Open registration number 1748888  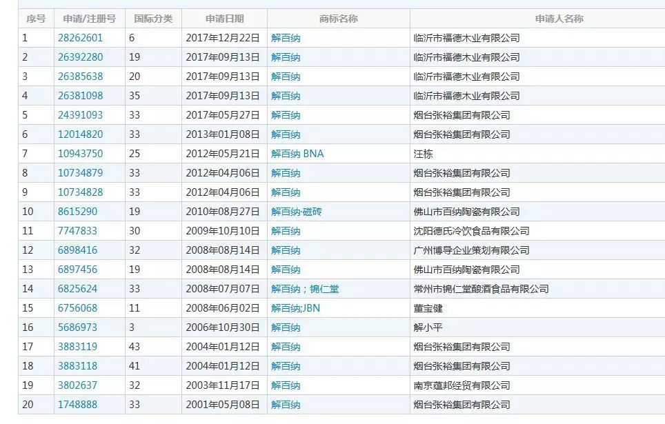point(78,405)
